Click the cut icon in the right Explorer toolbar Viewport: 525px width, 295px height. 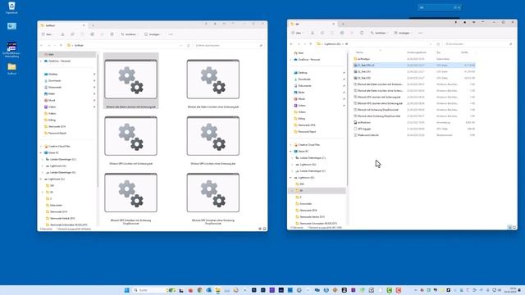coord(313,33)
